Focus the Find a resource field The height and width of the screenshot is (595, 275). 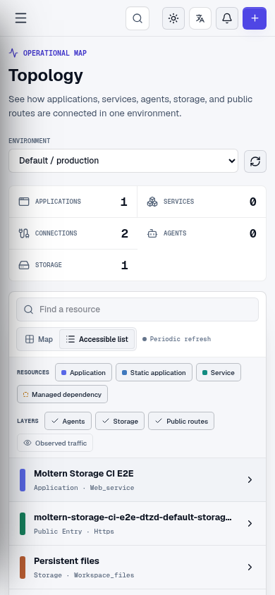click(x=137, y=309)
